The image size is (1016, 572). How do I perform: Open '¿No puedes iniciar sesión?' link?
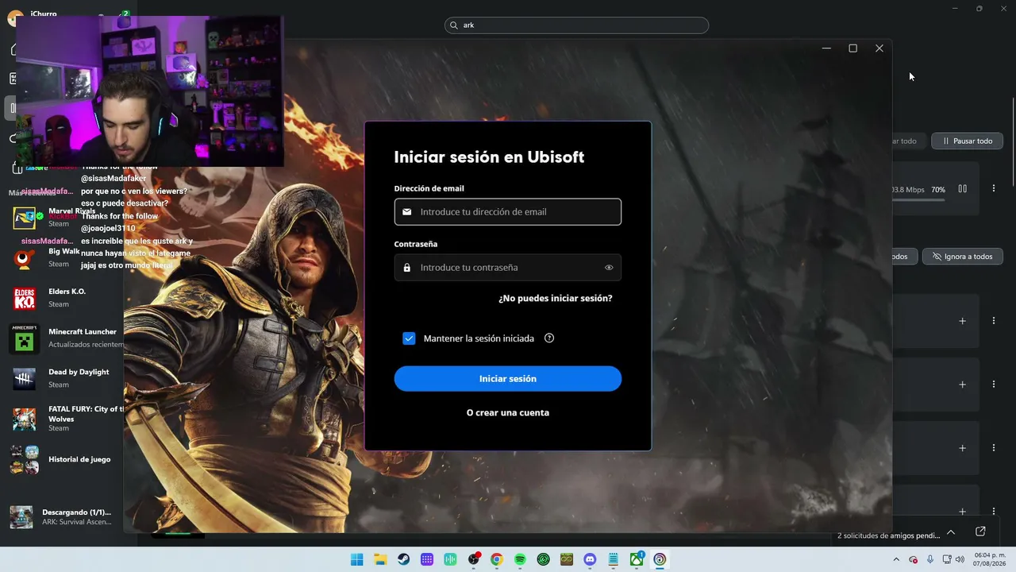coord(556,299)
